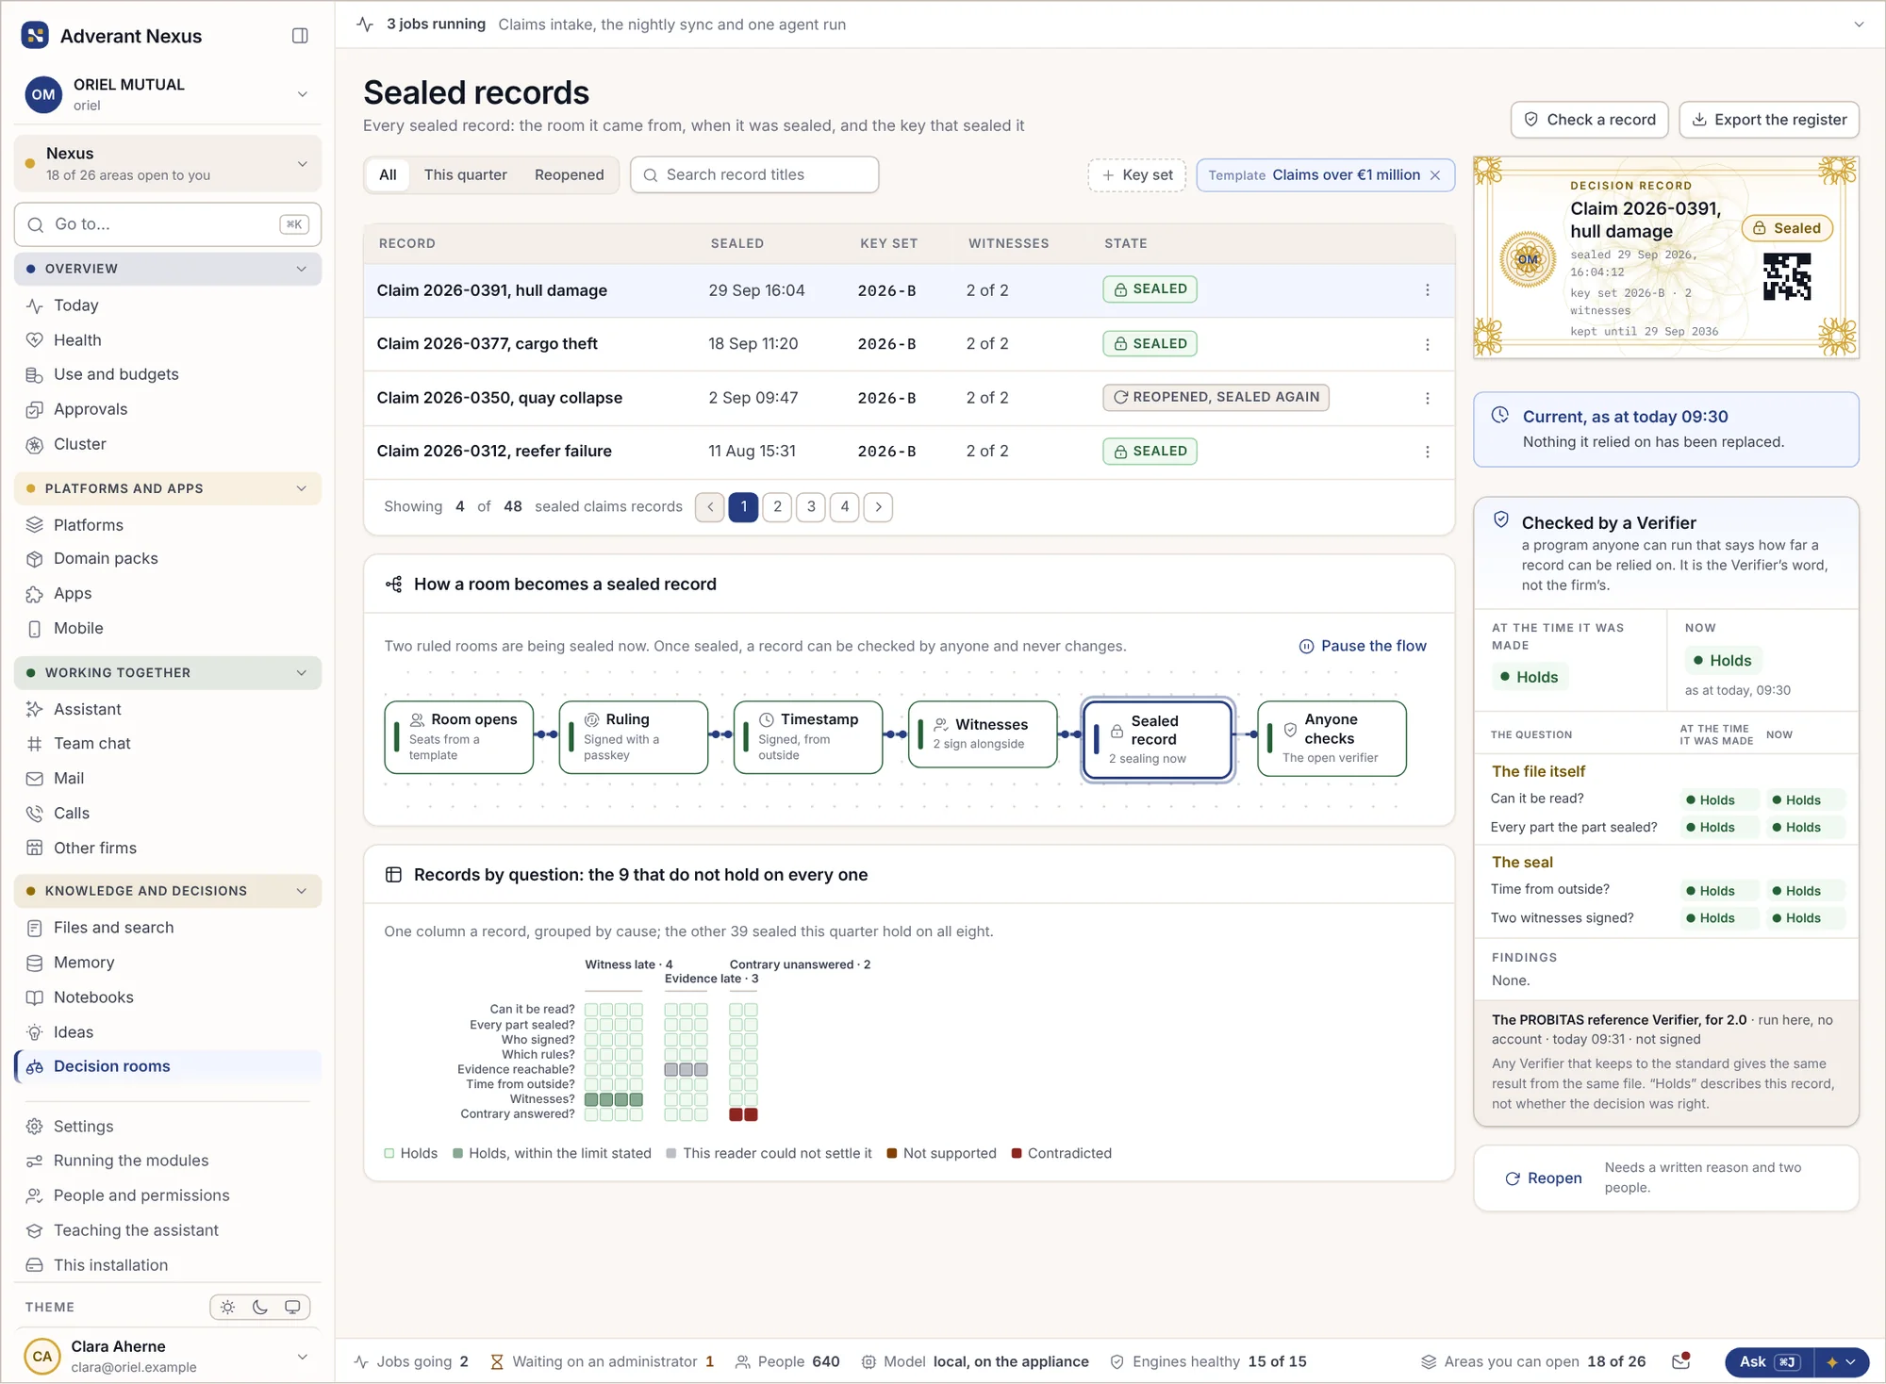Switch to the dark theme
The height and width of the screenshot is (1384, 1886).
pyautogui.click(x=260, y=1307)
